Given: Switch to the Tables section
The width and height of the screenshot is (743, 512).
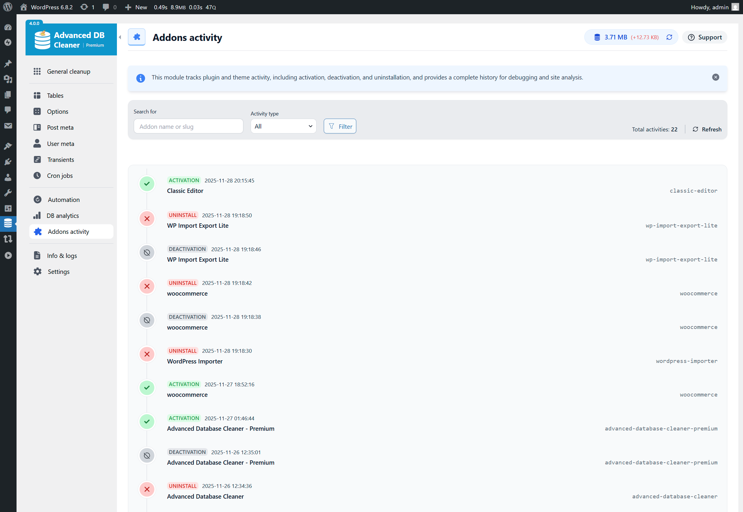Looking at the screenshot, I should click(55, 95).
